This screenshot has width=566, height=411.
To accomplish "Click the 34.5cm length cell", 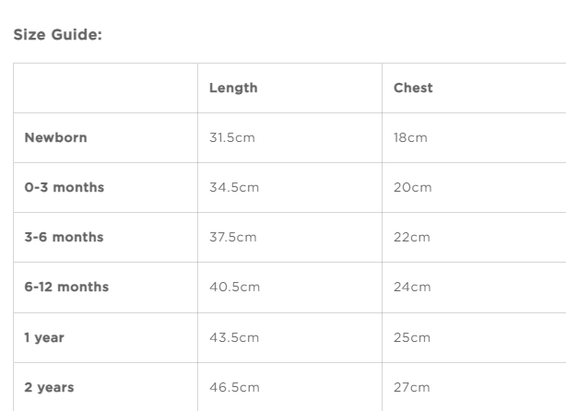I will 234,188.
